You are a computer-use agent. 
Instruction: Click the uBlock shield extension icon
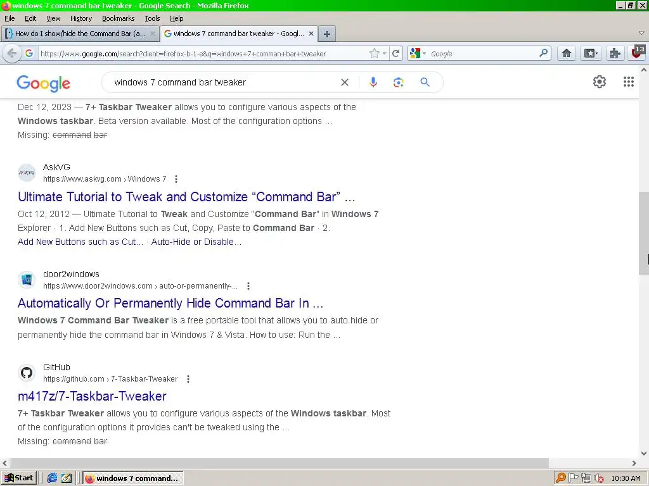coord(638,53)
